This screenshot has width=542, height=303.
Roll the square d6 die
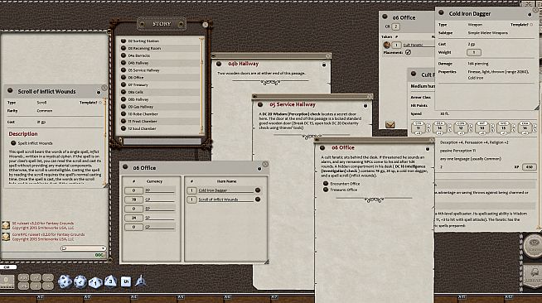(126, 281)
